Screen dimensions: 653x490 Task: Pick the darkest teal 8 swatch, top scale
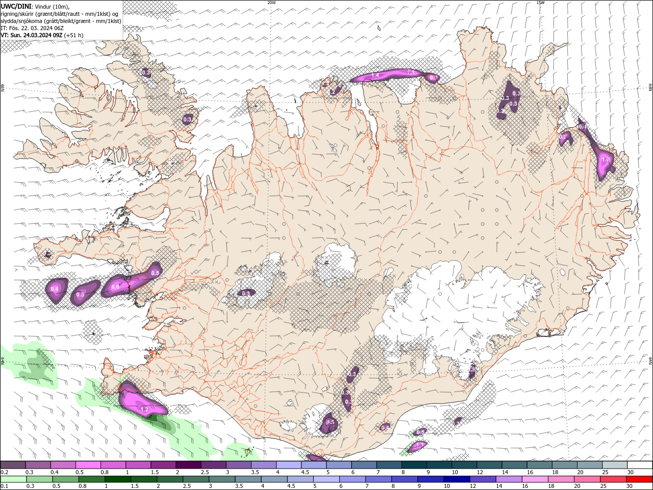pyautogui.click(x=414, y=465)
